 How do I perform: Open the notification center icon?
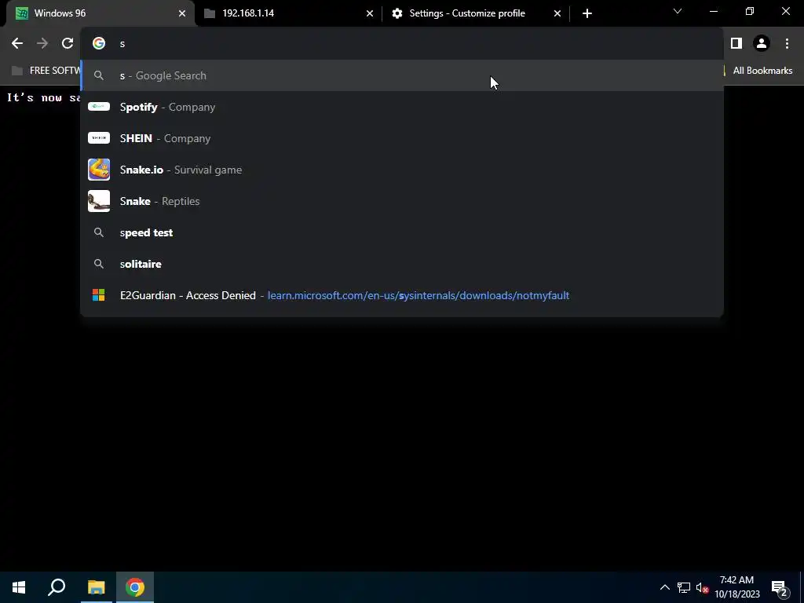point(780,588)
